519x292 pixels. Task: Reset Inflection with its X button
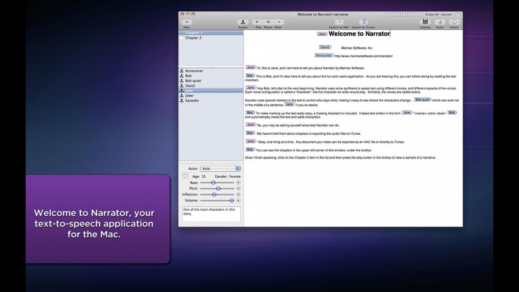point(238,194)
